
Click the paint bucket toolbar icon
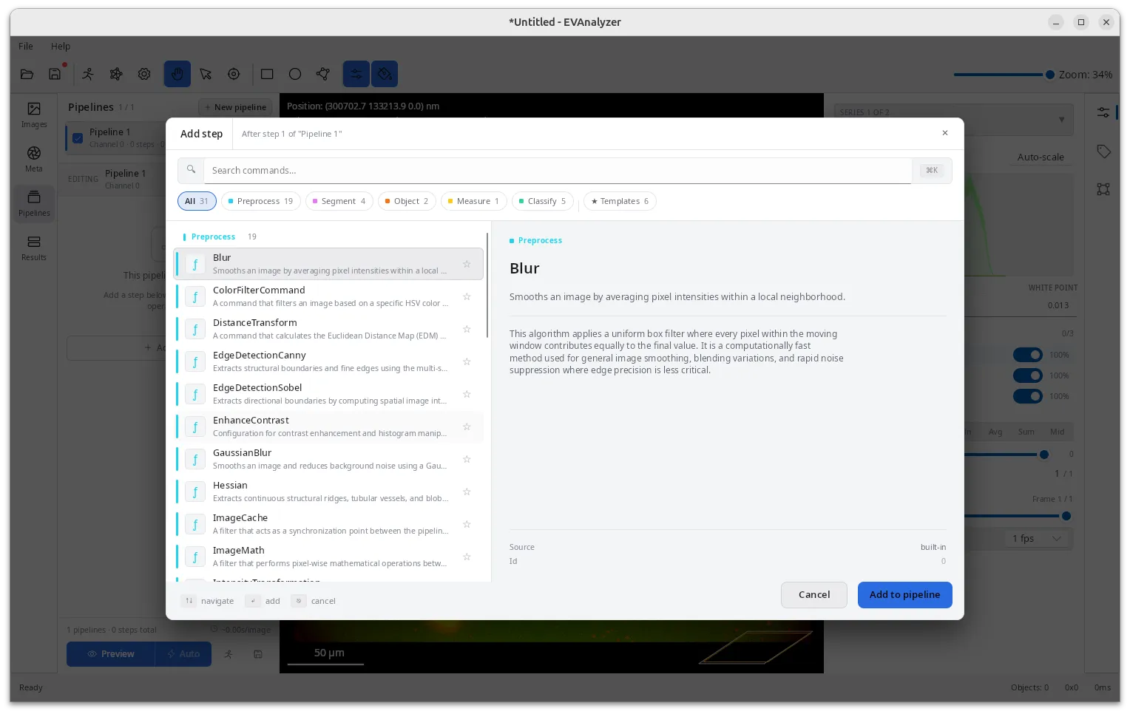pyautogui.click(x=385, y=74)
